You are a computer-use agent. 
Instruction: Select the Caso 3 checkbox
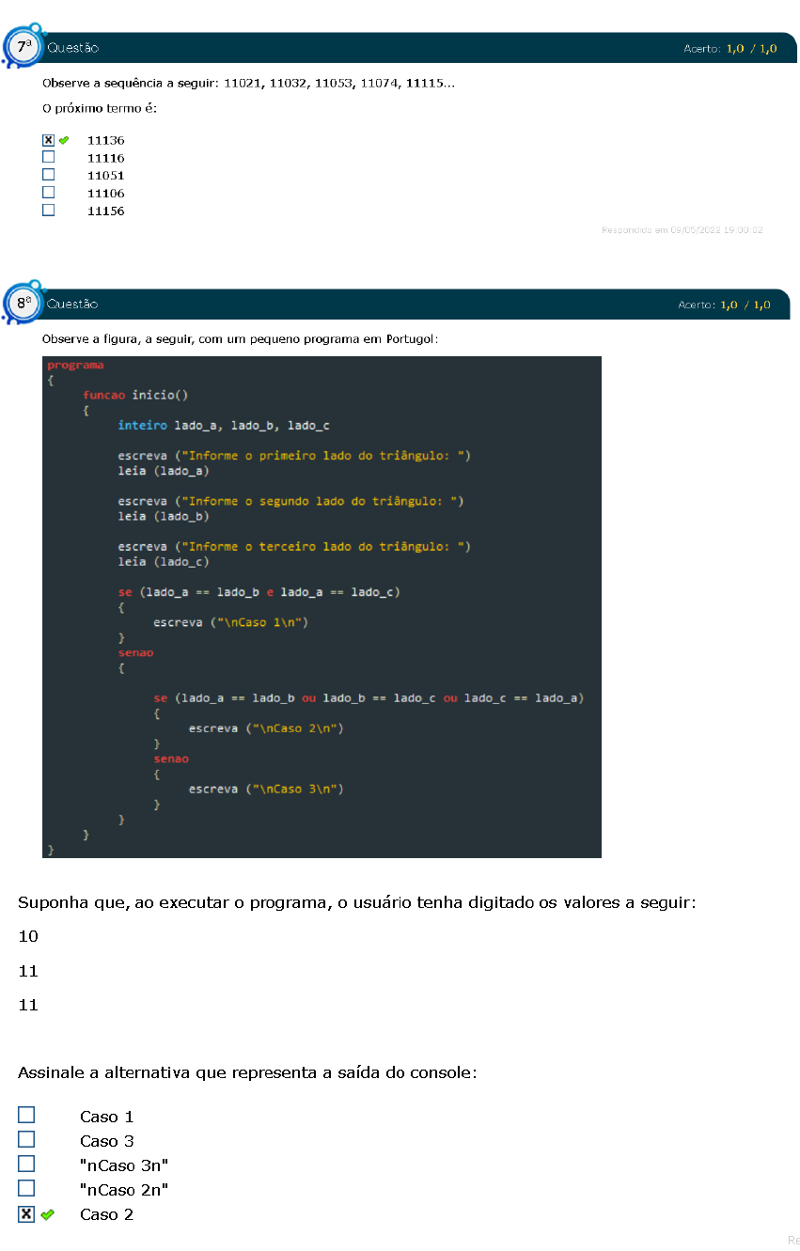pos(26,1139)
